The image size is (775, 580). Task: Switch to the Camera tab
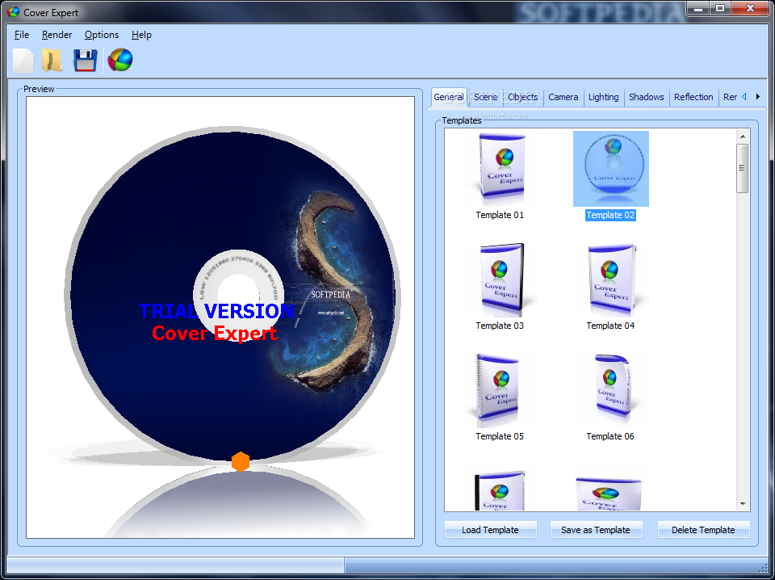[x=563, y=97]
